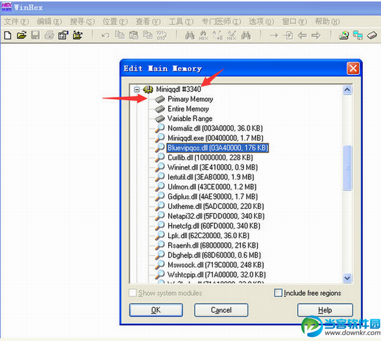Enable the Include free regions checkbox
The width and height of the screenshot is (381, 341).
click(x=278, y=293)
